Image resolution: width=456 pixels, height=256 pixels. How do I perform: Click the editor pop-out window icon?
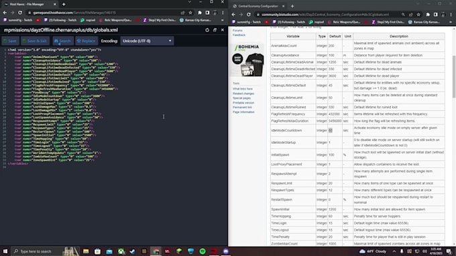pos(215,30)
